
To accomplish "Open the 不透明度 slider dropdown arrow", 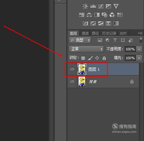I will (x=139, y=49).
